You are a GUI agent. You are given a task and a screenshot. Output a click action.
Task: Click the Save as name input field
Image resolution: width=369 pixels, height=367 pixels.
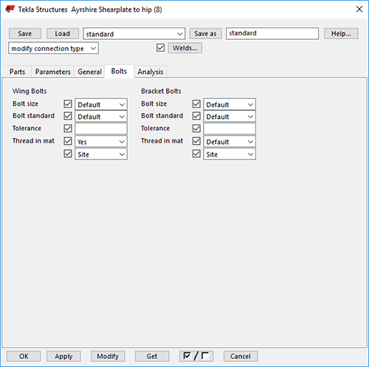272,33
